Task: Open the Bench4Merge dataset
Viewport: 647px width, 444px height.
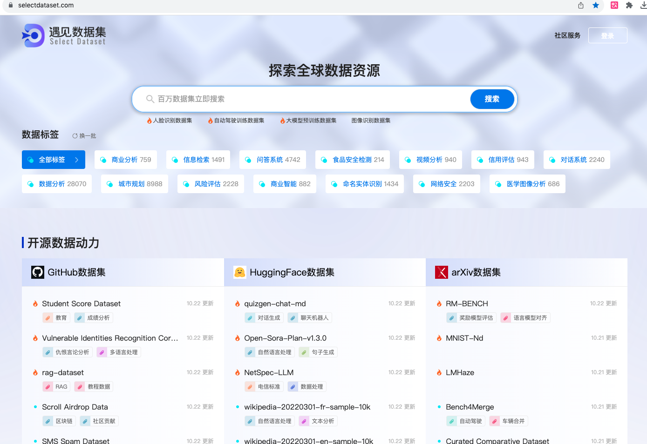Action: point(470,407)
